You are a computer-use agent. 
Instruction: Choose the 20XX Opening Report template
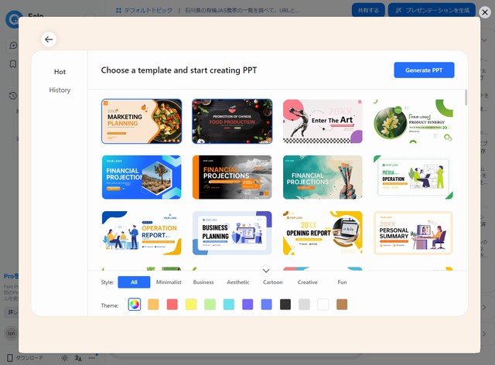coord(323,233)
